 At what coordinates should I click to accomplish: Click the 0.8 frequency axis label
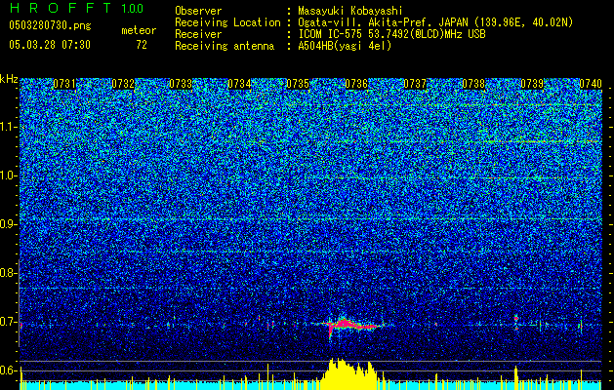pyautogui.click(x=8, y=273)
